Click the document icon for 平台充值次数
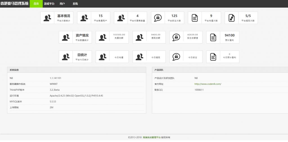288x142 pixels. [x=195, y=18]
